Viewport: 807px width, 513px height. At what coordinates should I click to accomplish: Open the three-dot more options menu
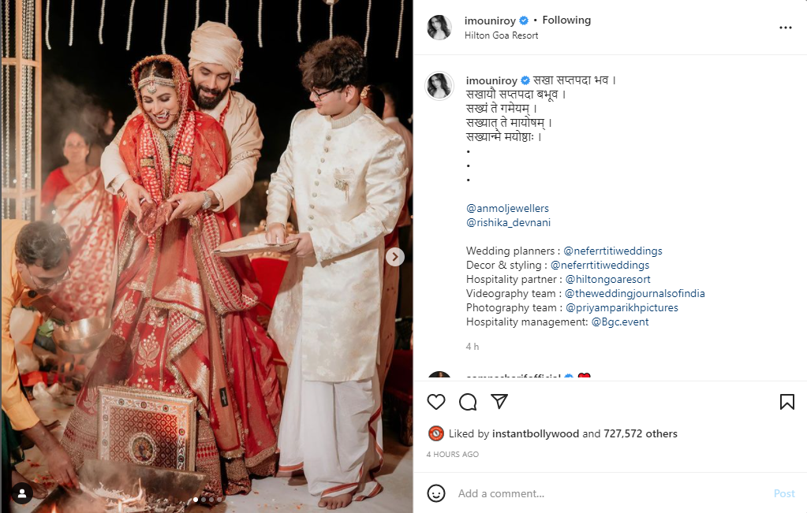(x=786, y=28)
